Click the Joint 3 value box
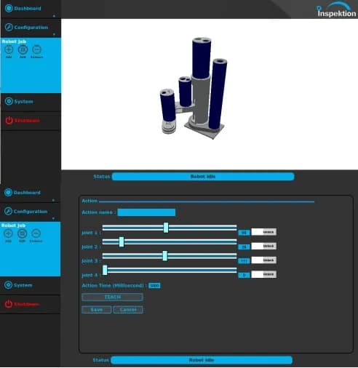This screenshot has width=358, height=368. [244, 261]
